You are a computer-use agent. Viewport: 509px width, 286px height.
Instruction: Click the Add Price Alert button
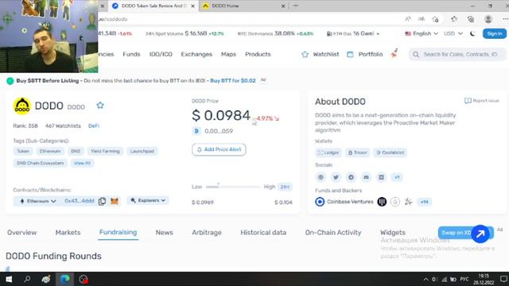[x=219, y=149]
